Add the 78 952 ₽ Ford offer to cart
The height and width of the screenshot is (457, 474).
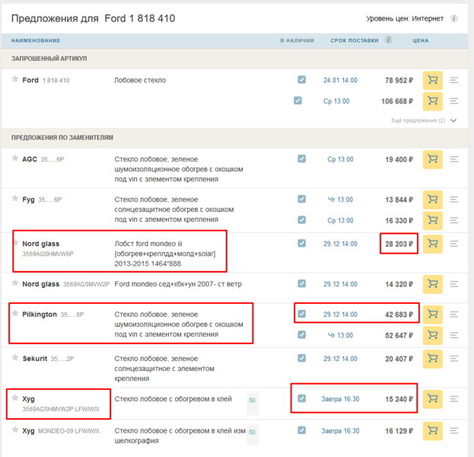tap(432, 80)
